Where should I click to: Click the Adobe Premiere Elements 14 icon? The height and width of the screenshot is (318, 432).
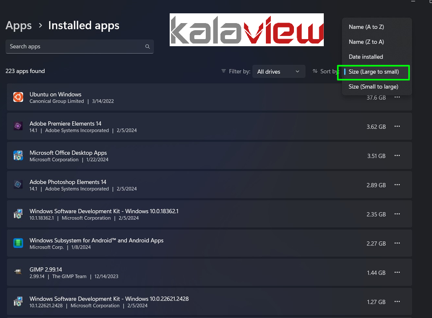[x=18, y=127]
